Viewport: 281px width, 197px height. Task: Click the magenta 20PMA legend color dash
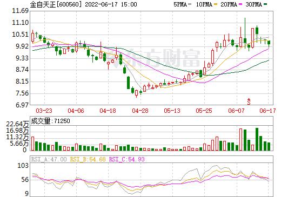coord(240,4)
